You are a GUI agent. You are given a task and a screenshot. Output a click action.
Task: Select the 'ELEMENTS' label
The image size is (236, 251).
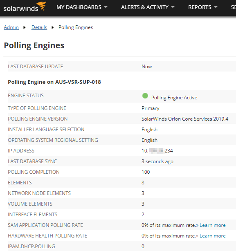20,183
